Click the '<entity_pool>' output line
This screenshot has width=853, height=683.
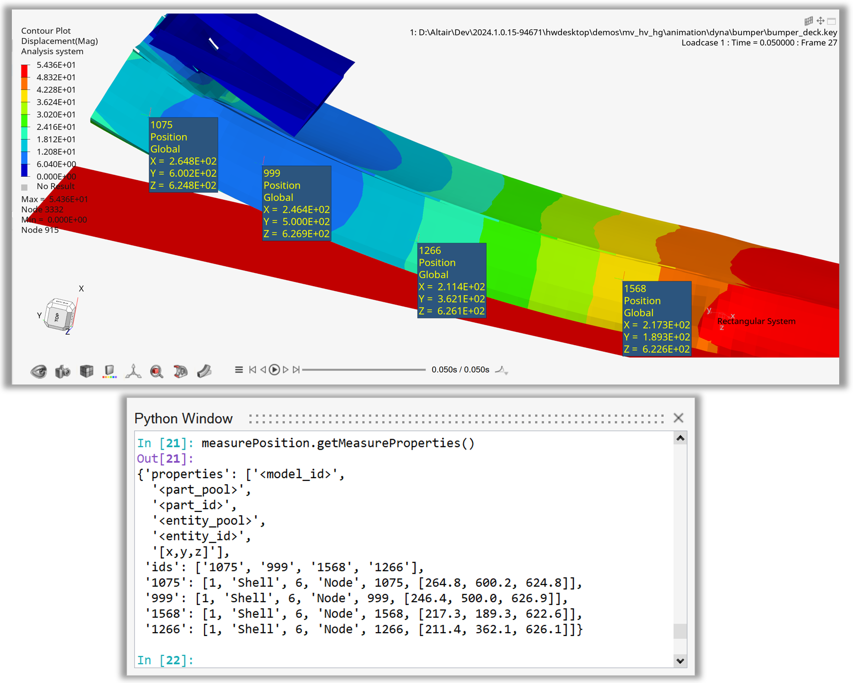[x=209, y=520]
